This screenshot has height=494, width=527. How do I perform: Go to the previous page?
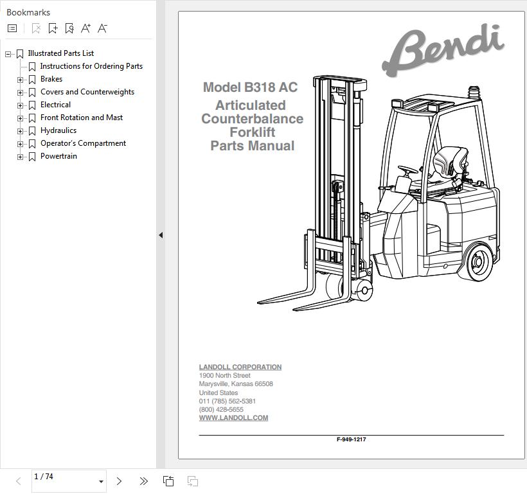pyautogui.click(x=19, y=481)
